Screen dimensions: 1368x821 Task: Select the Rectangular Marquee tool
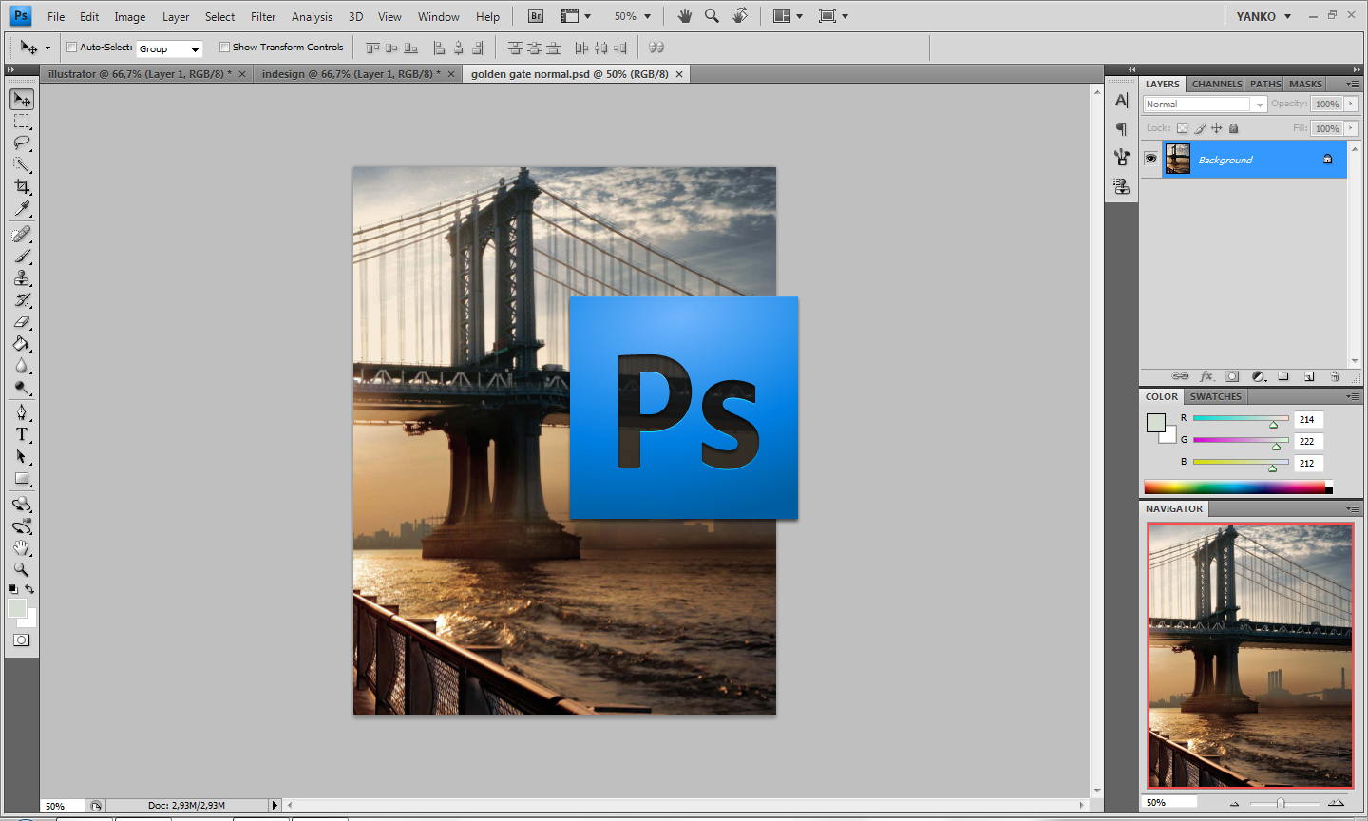coord(22,122)
